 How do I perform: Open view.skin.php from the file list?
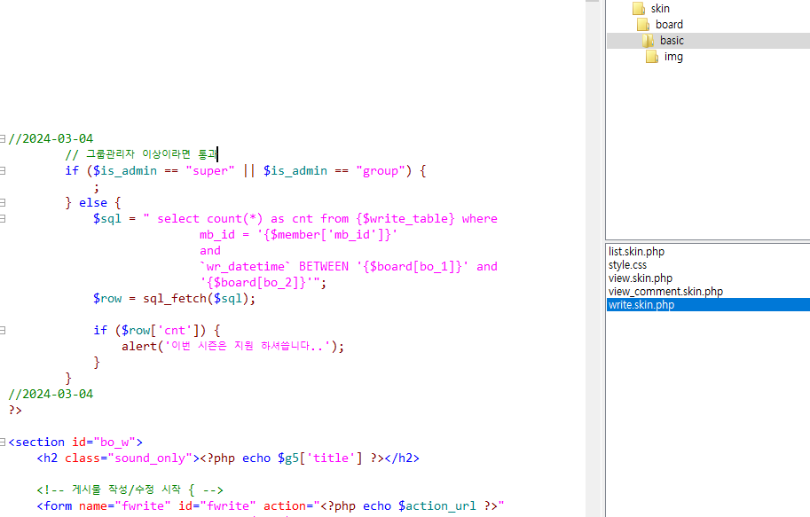tap(640, 278)
